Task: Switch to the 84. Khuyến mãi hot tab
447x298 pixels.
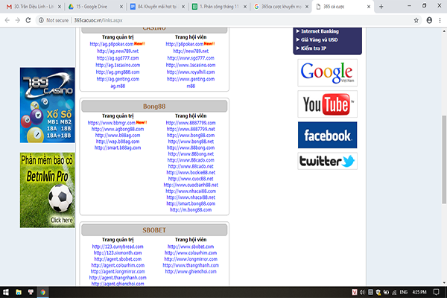Action: coord(156,7)
